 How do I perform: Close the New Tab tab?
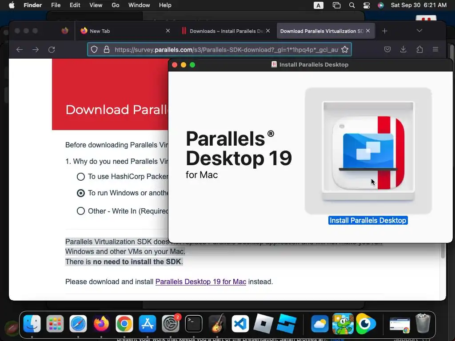168,31
